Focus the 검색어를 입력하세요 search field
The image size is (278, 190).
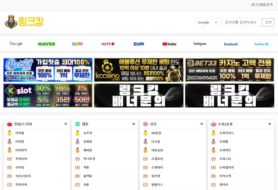click(x=242, y=22)
